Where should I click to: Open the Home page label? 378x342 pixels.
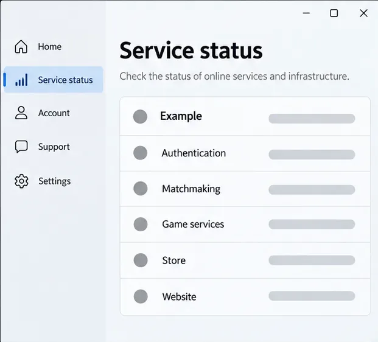[50, 46]
